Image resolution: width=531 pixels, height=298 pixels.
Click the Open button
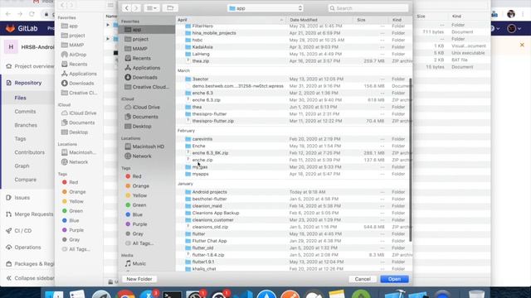(395, 279)
